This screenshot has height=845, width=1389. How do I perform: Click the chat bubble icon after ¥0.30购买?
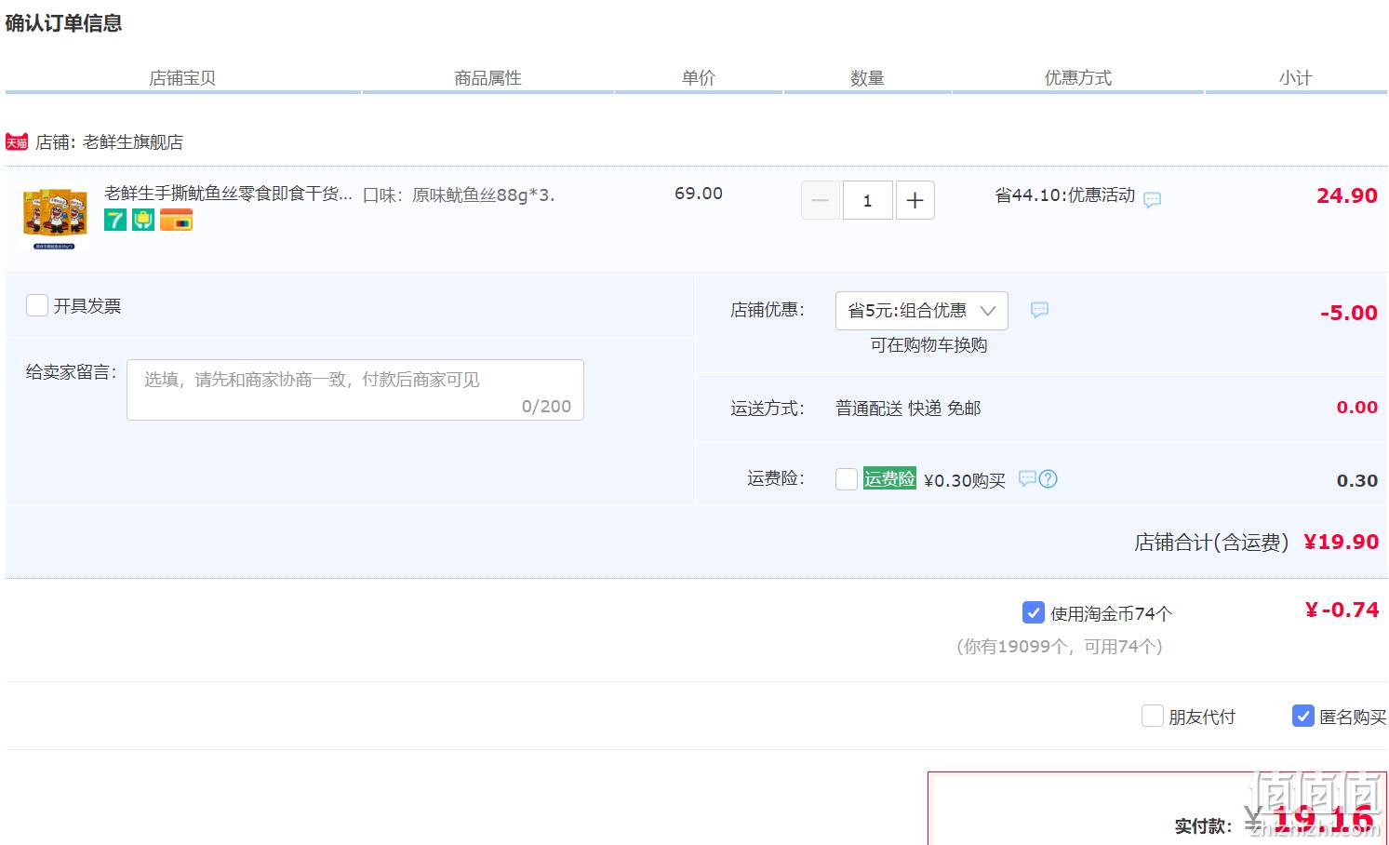tap(1027, 478)
